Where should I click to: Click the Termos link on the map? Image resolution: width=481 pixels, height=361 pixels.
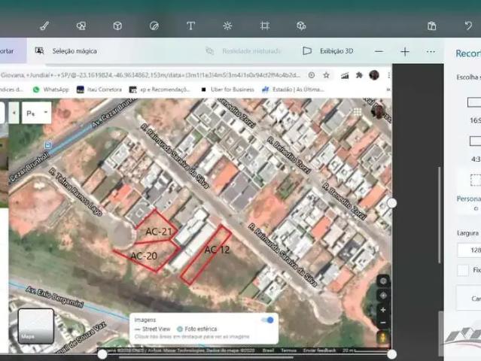point(288,350)
